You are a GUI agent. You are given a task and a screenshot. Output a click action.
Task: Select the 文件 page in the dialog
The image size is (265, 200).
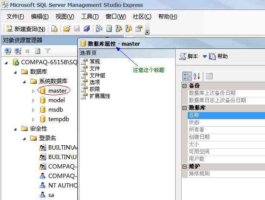point(95,69)
